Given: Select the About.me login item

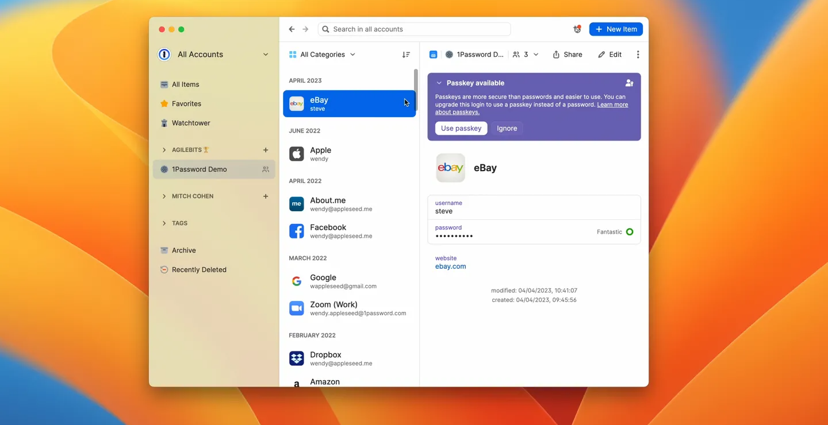Looking at the screenshot, I should 349,204.
